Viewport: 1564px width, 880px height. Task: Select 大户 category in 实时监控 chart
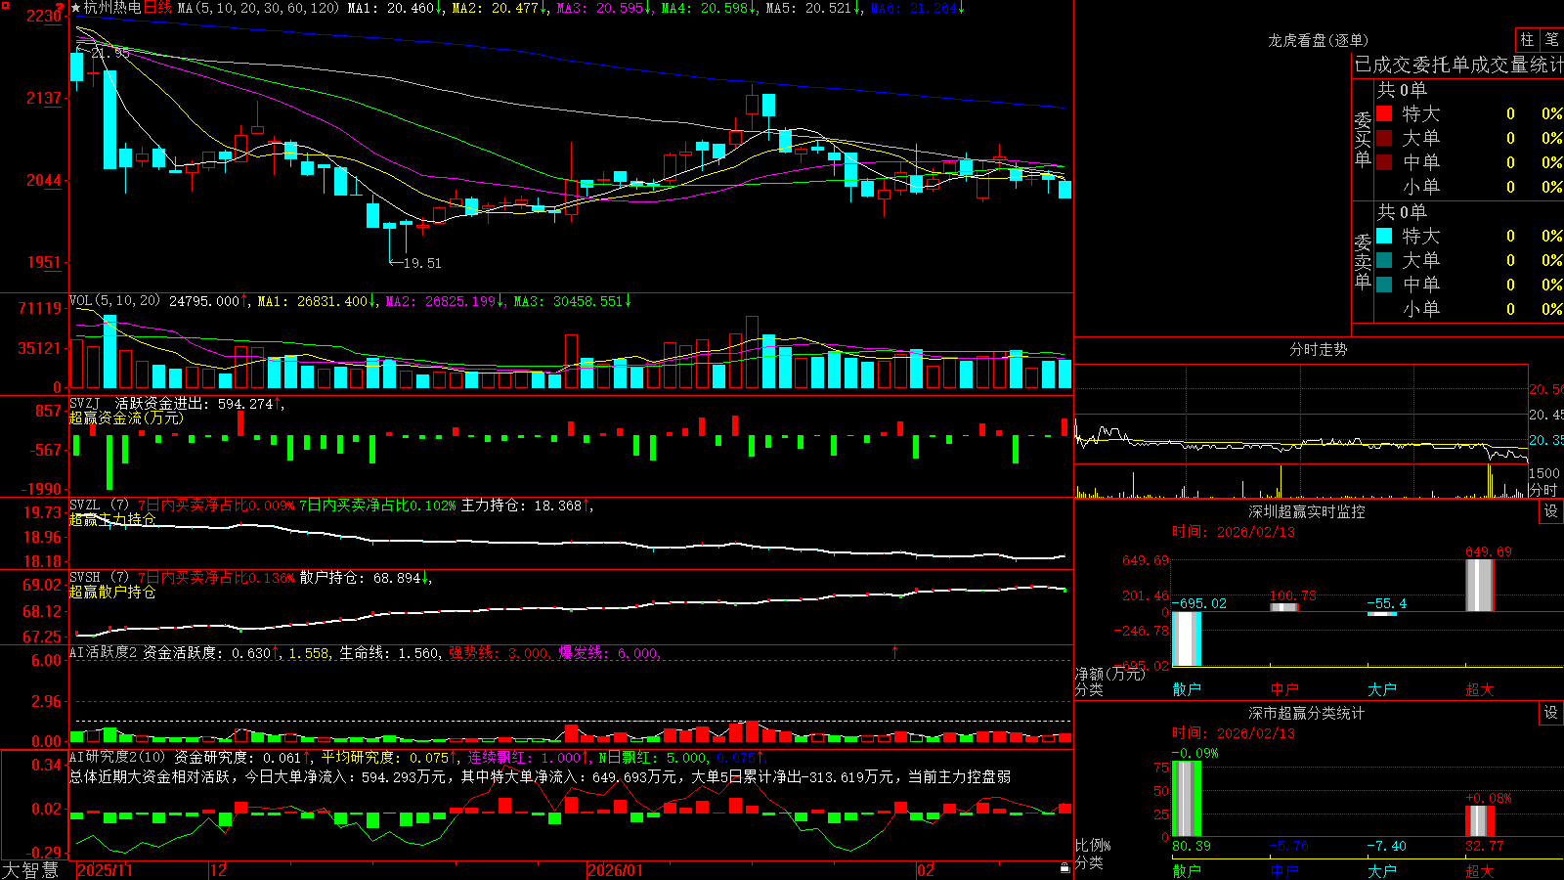(1382, 689)
